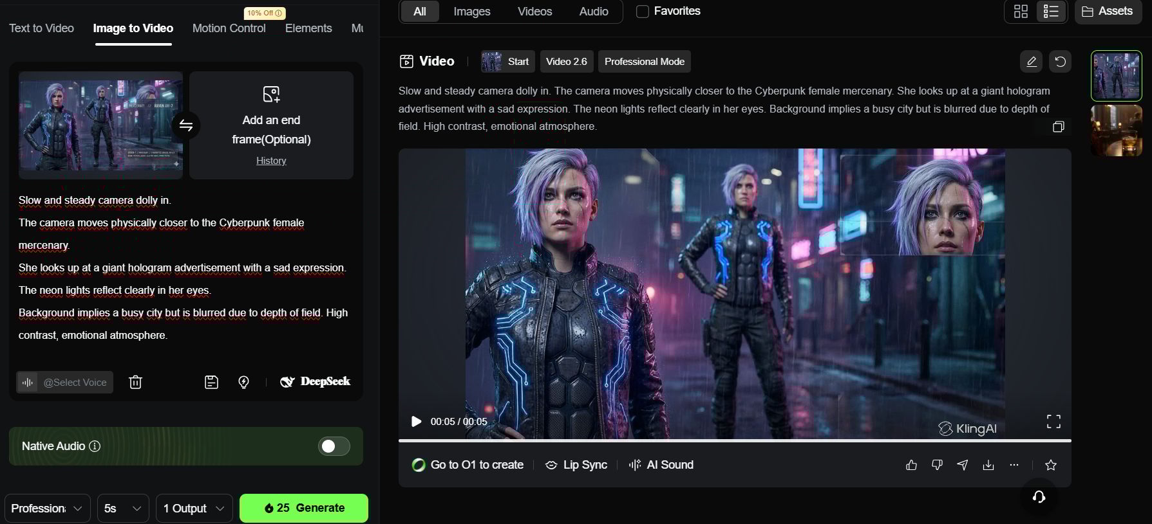This screenshot has height=524, width=1152.
Task: Open the 5s duration dropdown
Action: pyautogui.click(x=123, y=509)
